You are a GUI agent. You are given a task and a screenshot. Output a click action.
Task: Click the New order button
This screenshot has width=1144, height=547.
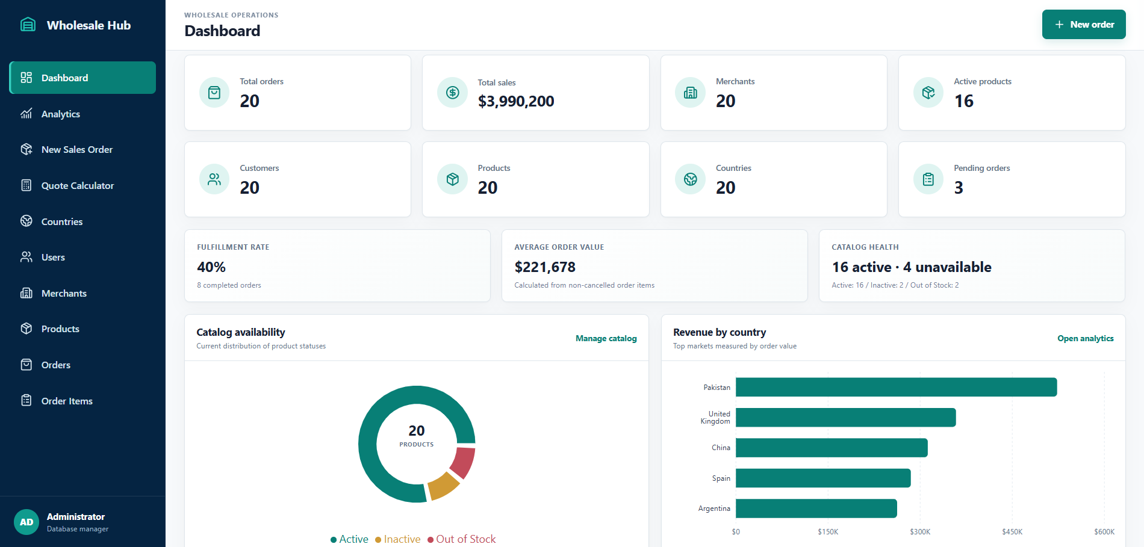(1084, 25)
